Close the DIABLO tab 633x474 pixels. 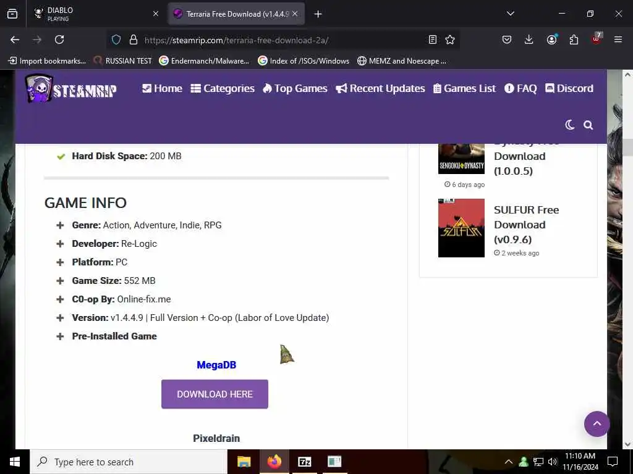click(x=156, y=14)
